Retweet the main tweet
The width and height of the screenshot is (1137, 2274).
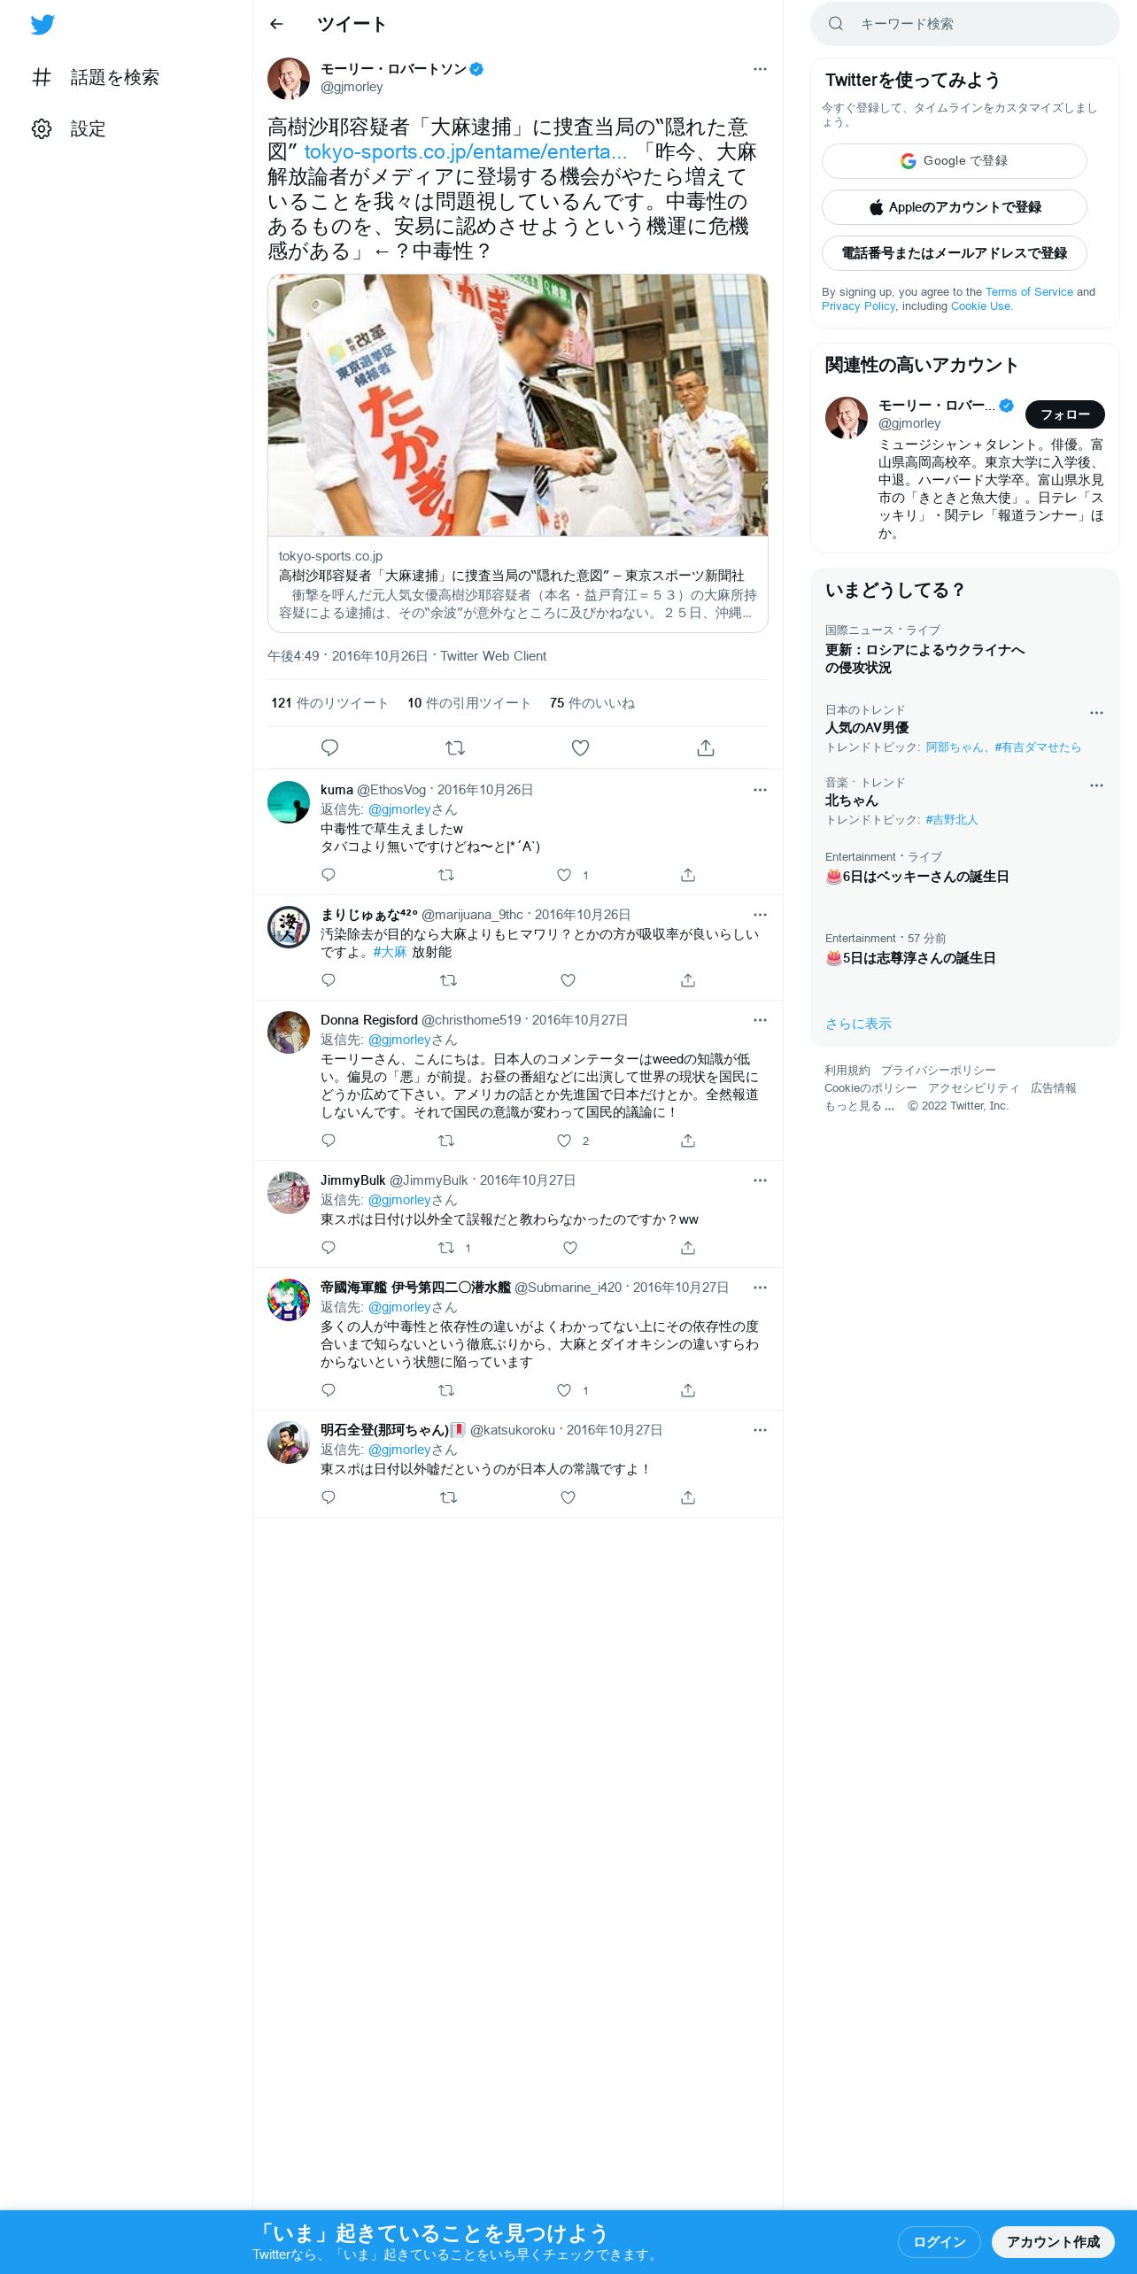pyautogui.click(x=455, y=748)
